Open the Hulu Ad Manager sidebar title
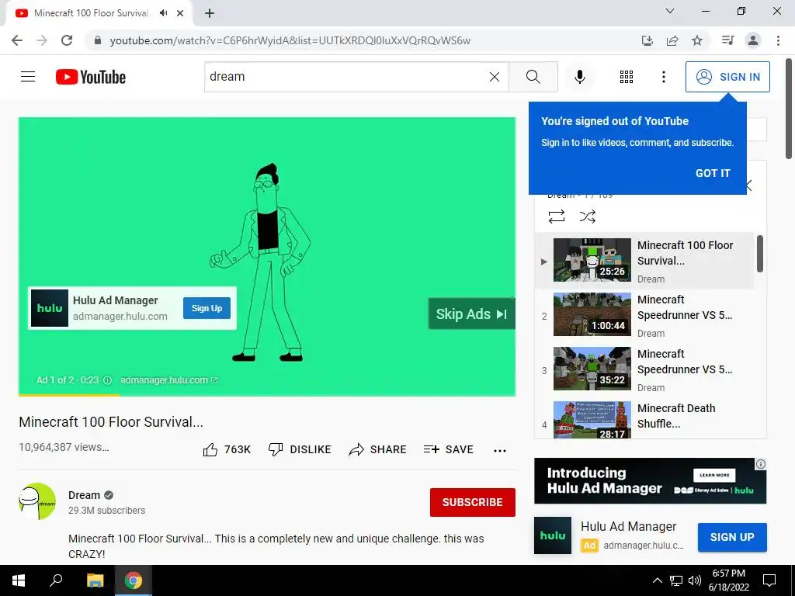Viewport: 795px width, 596px height. pos(628,527)
